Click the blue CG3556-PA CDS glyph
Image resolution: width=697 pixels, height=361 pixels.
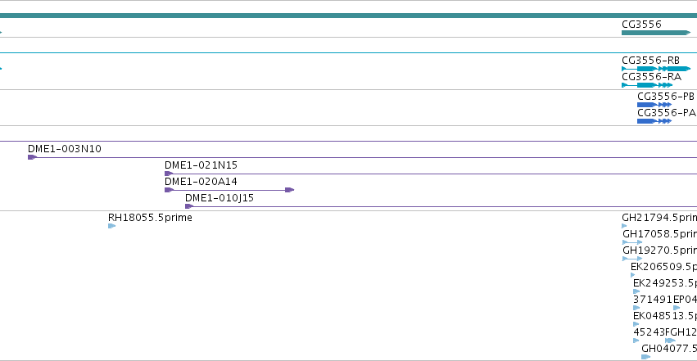click(654, 121)
